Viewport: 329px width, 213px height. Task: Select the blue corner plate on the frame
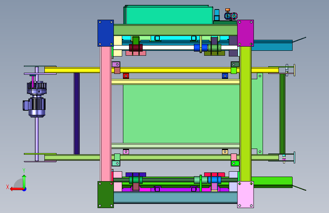coord(105,33)
